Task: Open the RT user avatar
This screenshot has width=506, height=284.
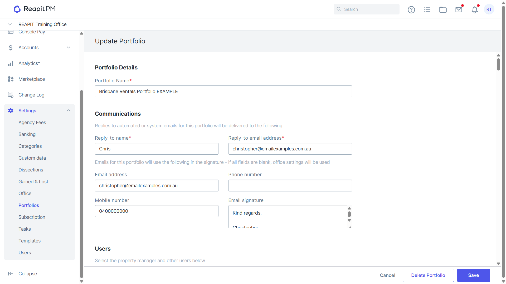Action: point(489,9)
